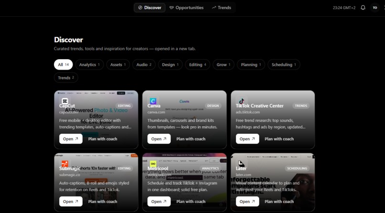
Task: Click the Submagic card title
Action: (x=69, y=168)
